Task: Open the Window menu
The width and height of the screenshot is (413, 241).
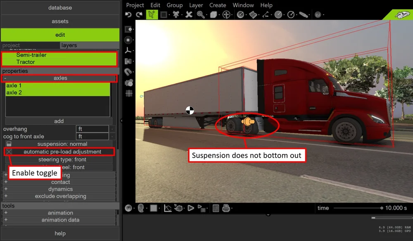Action: tap(243, 5)
